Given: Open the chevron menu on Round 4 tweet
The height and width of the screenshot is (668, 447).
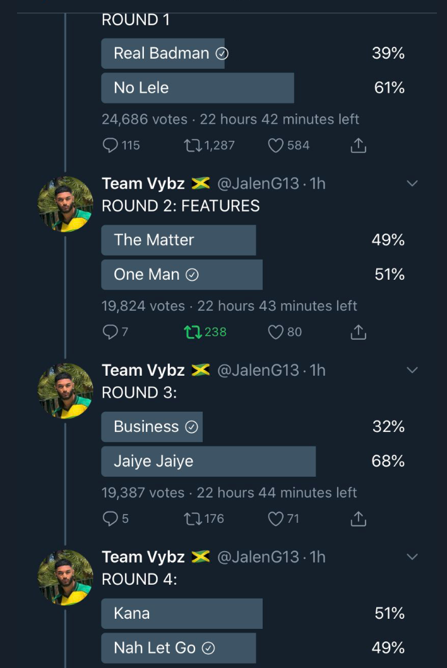Looking at the screenshot, I should click(x=412, y=557).
